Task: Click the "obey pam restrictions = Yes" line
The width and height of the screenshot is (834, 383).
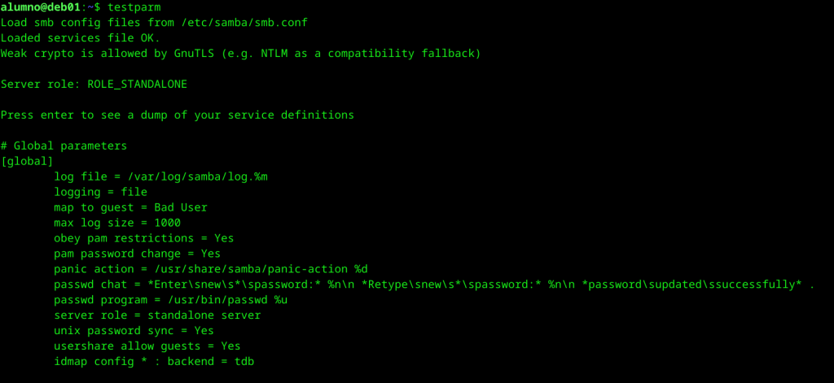Action: (x=143, y=238)
